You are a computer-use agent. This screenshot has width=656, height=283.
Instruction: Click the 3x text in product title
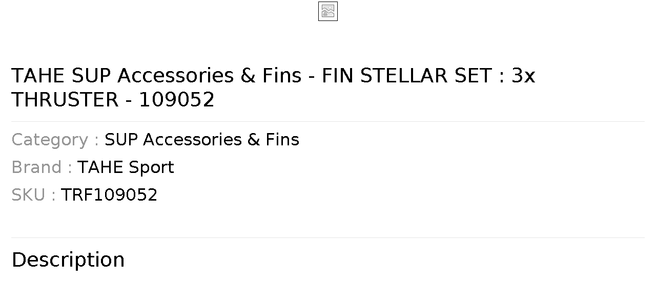pyautogui.click(x=524, y=76)
